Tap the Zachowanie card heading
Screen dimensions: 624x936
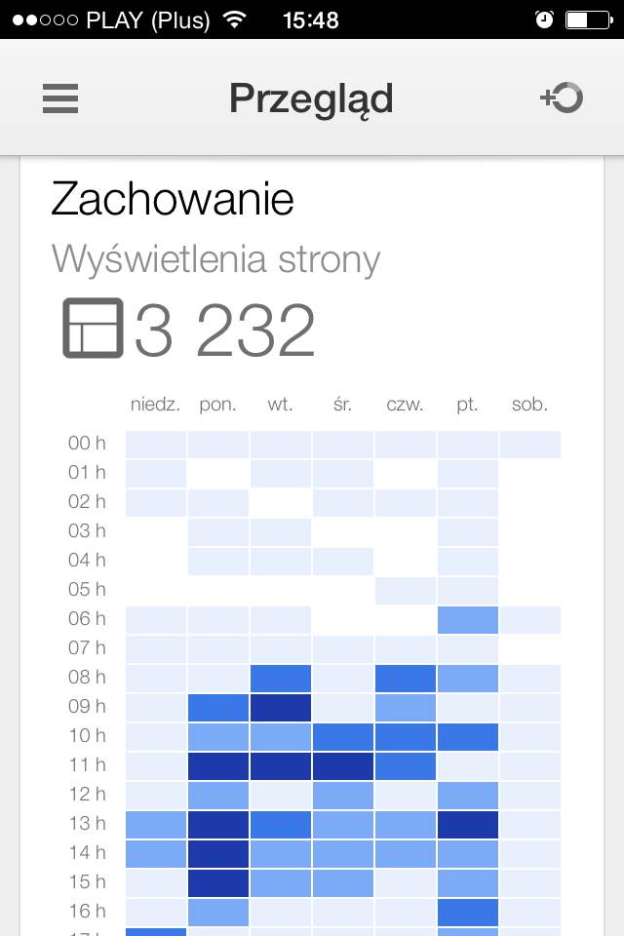(x=172, y=200)
